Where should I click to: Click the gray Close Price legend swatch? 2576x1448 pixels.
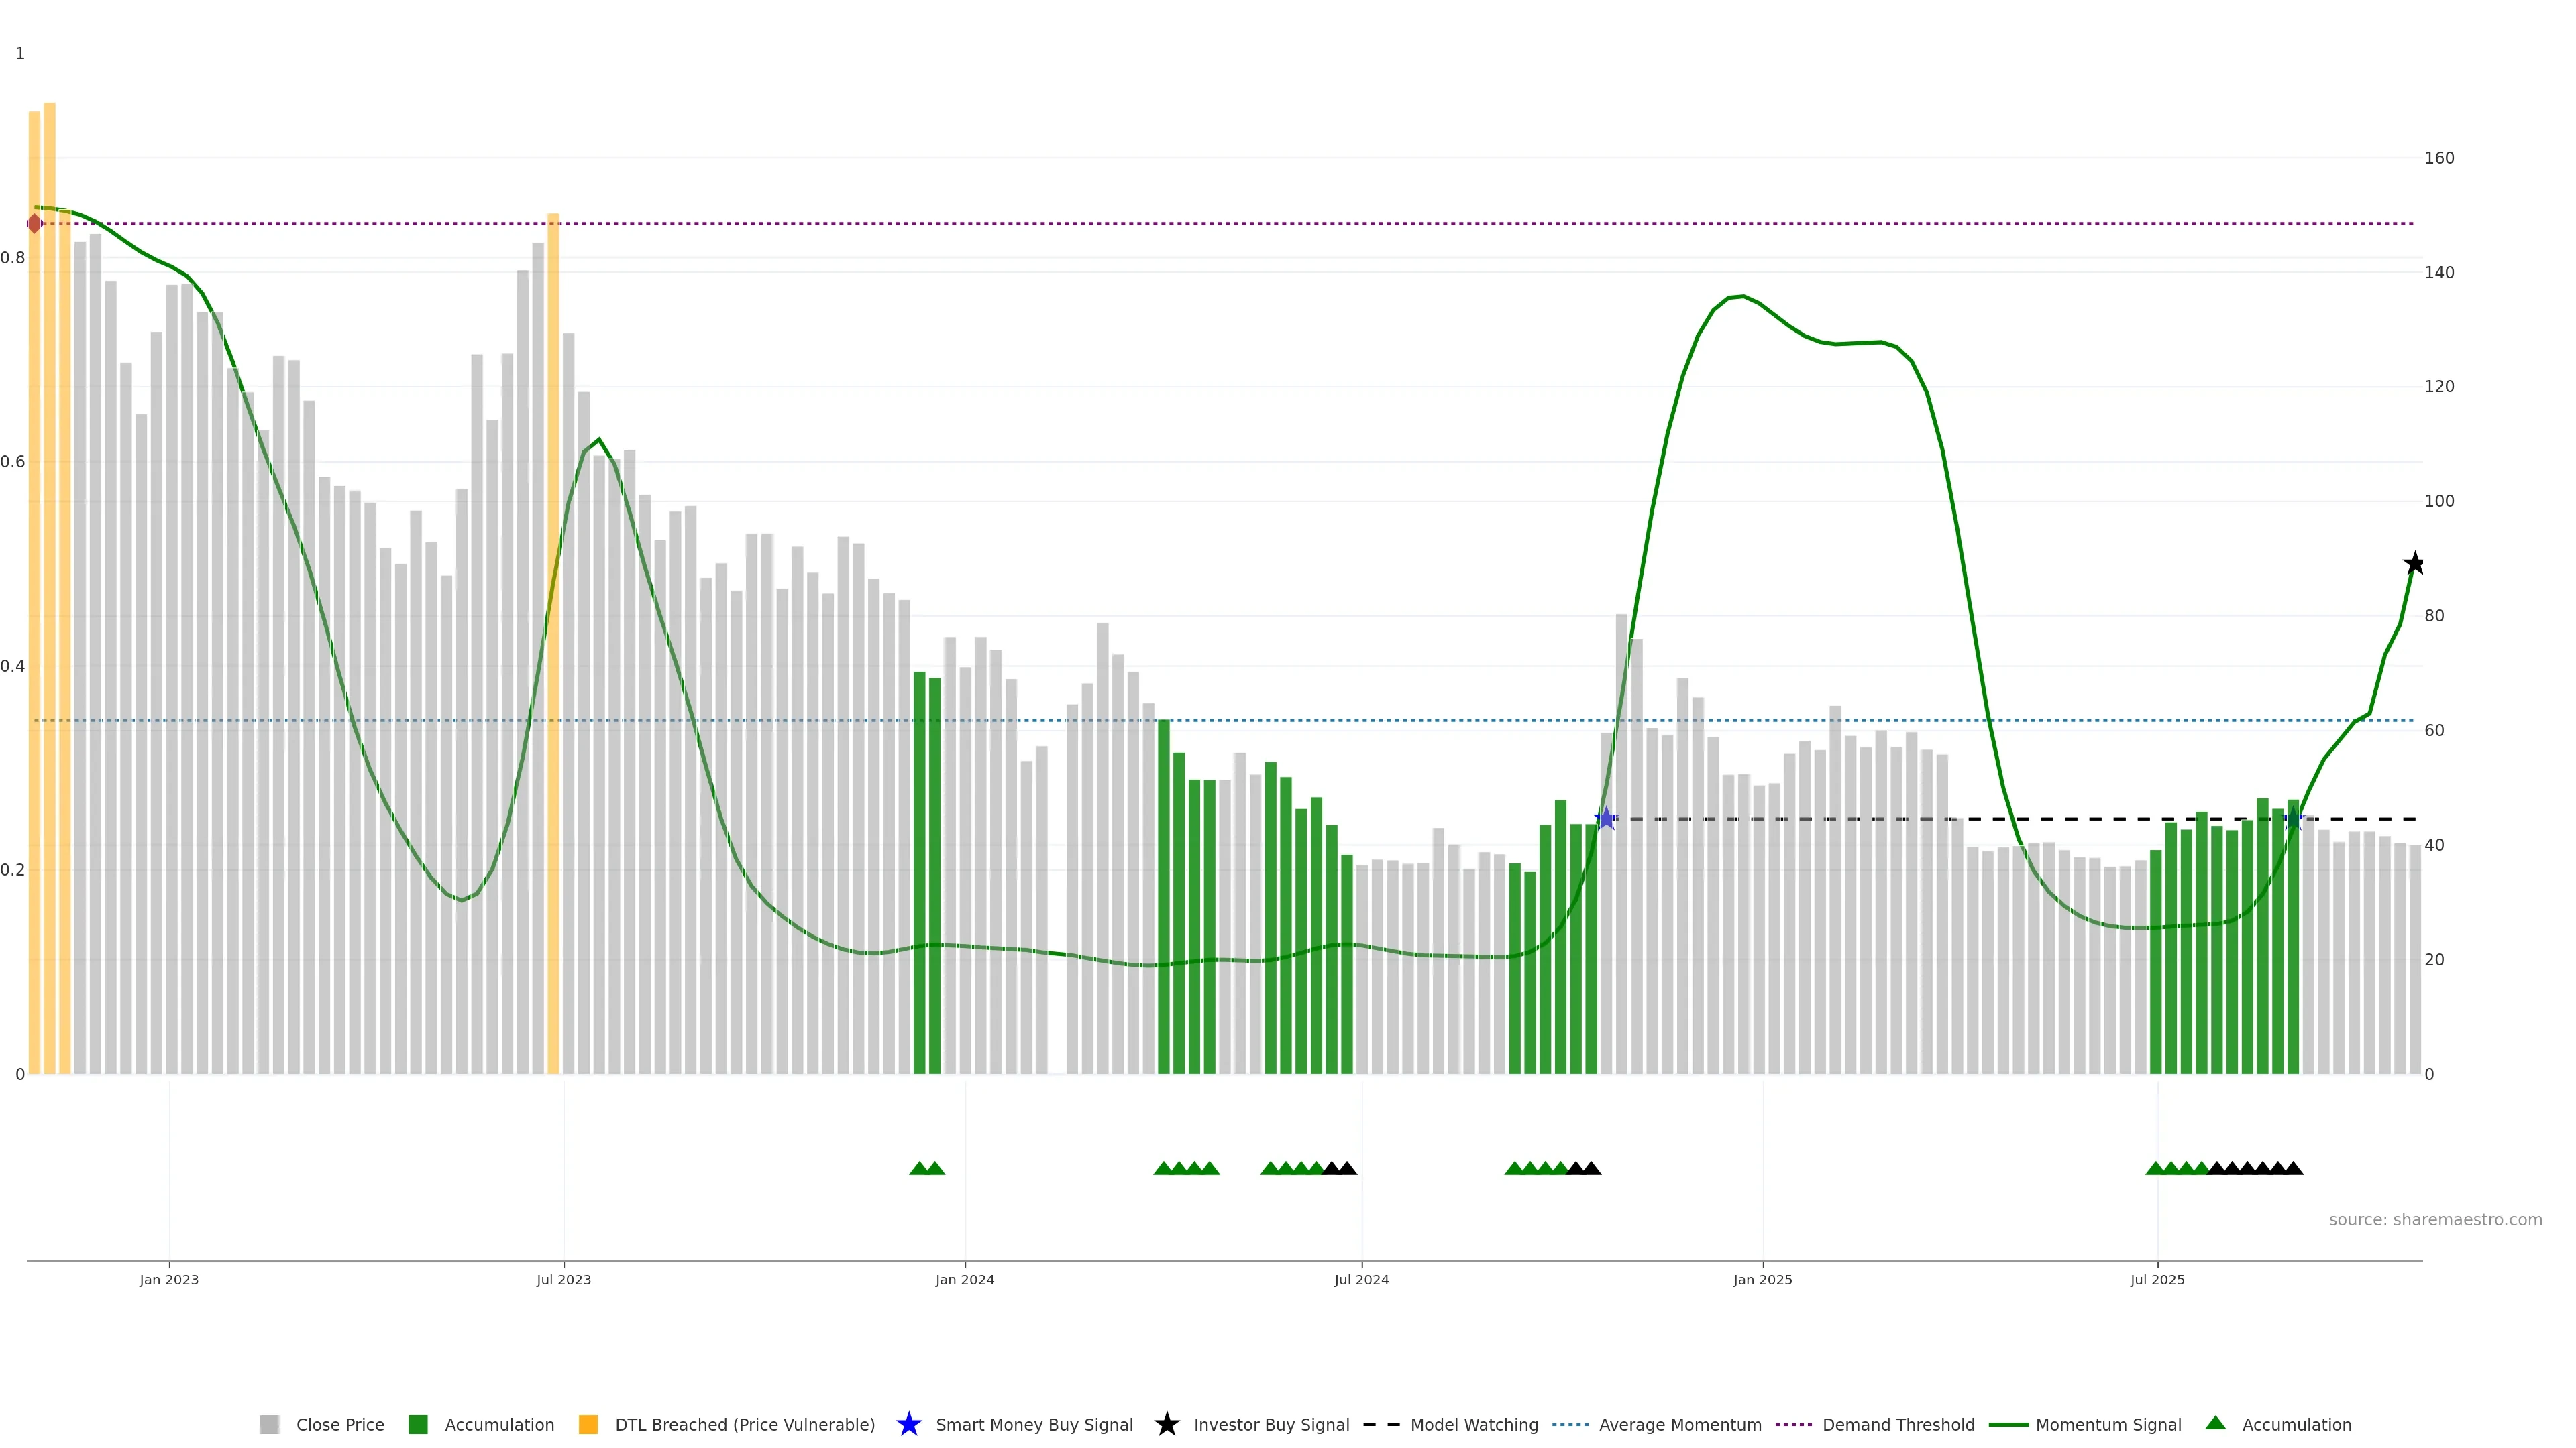pos(270,1424)
